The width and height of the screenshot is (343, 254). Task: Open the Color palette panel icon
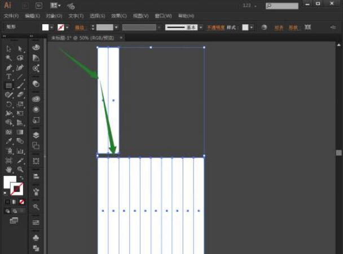36,47
